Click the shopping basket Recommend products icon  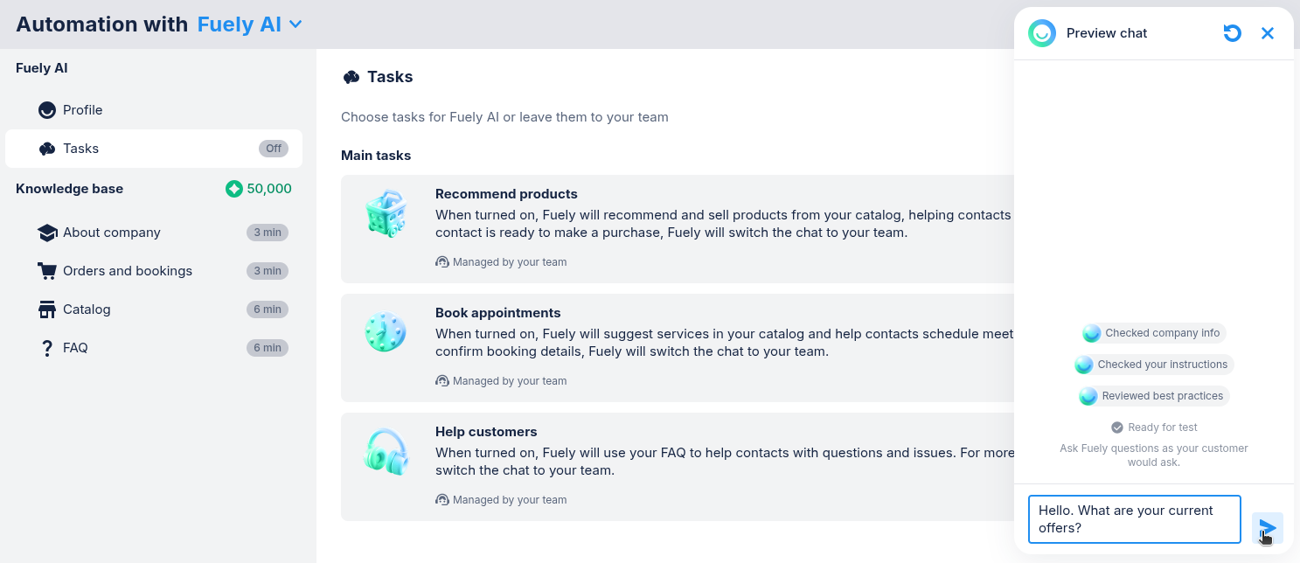(x=386, y=214)
